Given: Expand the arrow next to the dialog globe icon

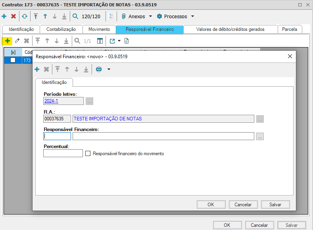Looking at the screenshot, I should point(109,69).
